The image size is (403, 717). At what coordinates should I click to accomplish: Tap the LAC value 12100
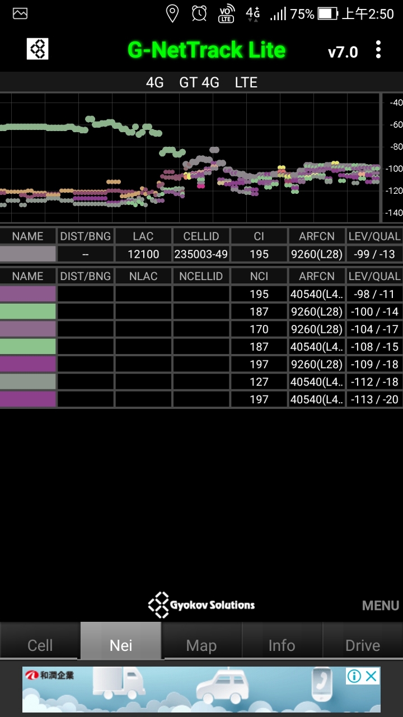pos(143,254)
